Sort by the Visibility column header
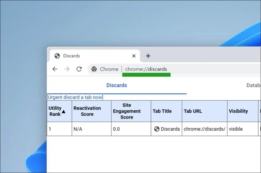The width and height of the screenshot is (261, 173). pos(243,111)
